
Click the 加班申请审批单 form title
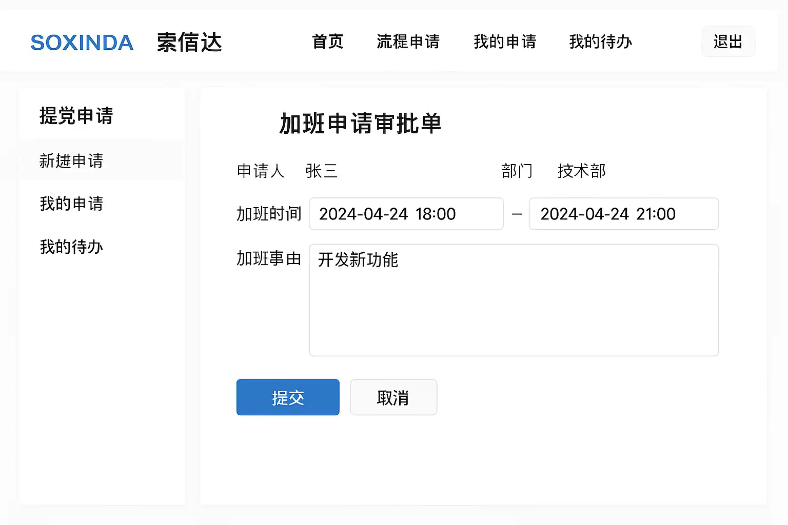(x=360, y=124)
